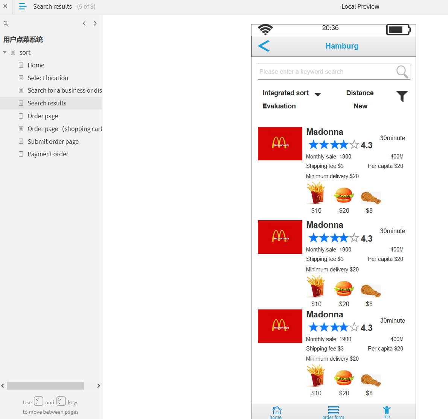448x419 pixels.
Task: Open the sitemap search magnifier
Action: (6, 23)
